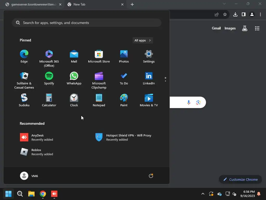The height and width of the screenshot is (200, 266).
Task: Launch the To Do app
Action: pyautogui.click(x=124, y=79)
